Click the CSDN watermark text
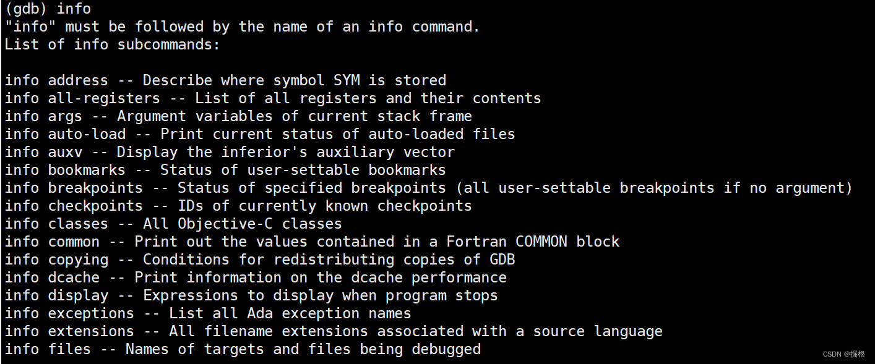Viewport: 875px width, 364px height. coord(844,354)
